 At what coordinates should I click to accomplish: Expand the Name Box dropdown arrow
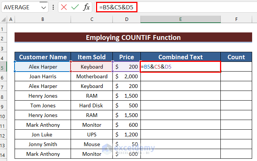coord(44,7)
